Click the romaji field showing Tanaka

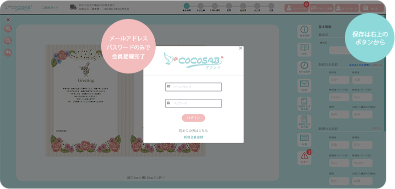339,97
